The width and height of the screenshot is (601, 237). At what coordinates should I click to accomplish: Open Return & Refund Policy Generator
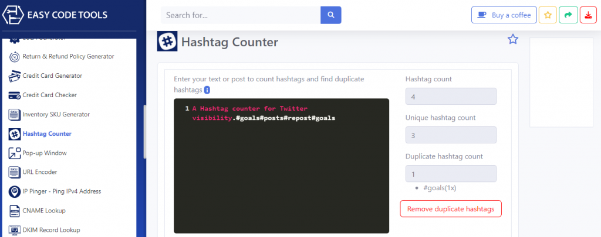pyautogui.click(x=68, y=57)
